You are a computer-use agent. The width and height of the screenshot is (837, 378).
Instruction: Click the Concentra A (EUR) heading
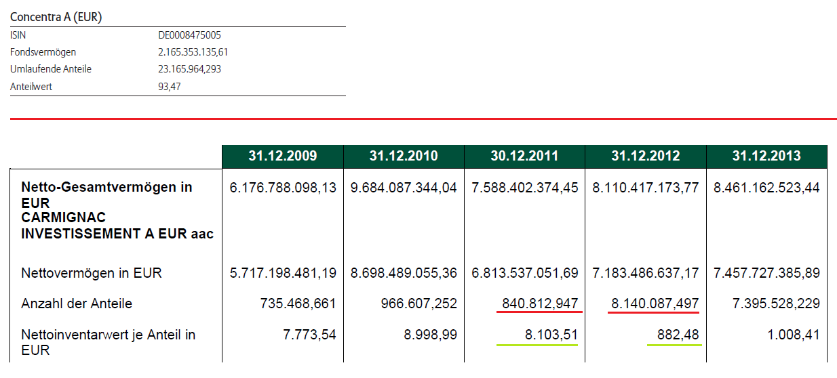point(56,17)
